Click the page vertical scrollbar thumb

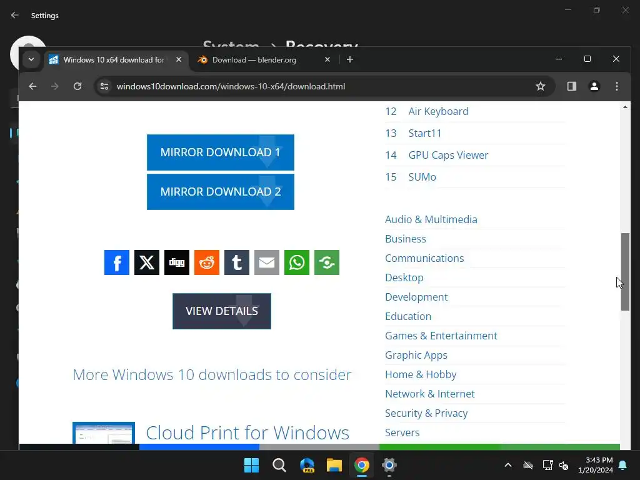point(625,272)
